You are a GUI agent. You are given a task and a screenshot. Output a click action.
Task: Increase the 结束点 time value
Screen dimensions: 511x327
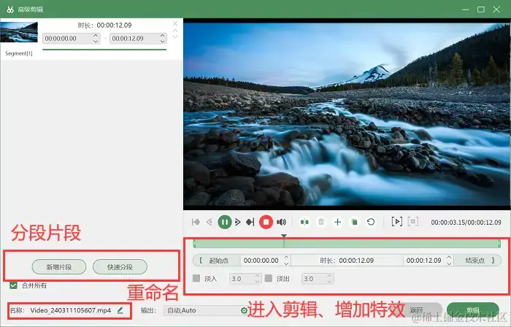point(449,258)
